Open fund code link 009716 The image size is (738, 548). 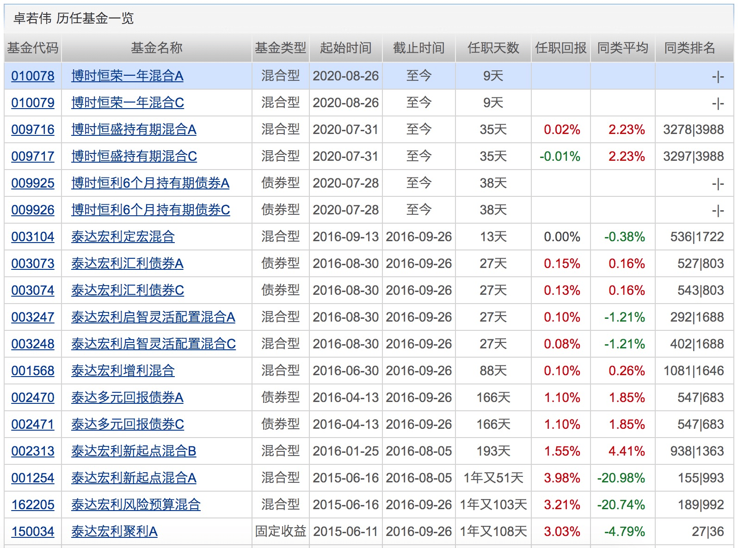click(x=33, y=129)
